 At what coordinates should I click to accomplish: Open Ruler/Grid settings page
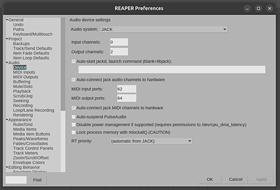[22, 125]
